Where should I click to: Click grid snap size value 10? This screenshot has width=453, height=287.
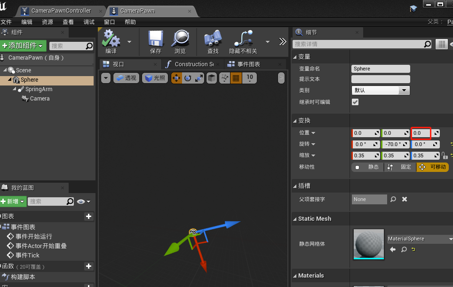[x=250, y=78]
